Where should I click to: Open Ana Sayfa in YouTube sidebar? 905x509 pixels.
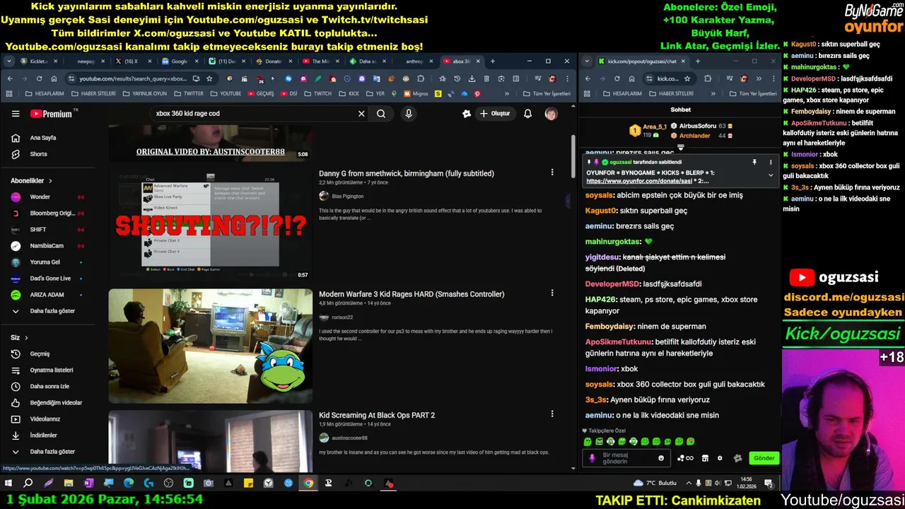[x=48, y=138]
